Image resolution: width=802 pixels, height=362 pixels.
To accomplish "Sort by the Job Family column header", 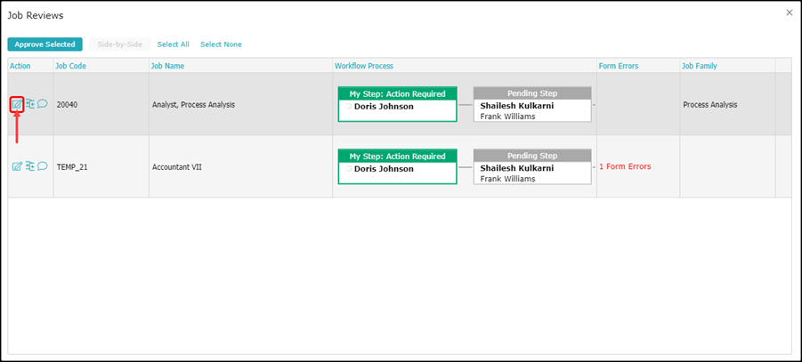I will point(699,66).
